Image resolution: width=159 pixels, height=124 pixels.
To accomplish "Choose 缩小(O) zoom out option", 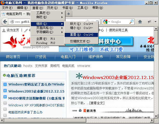I will tap(81, 28).
